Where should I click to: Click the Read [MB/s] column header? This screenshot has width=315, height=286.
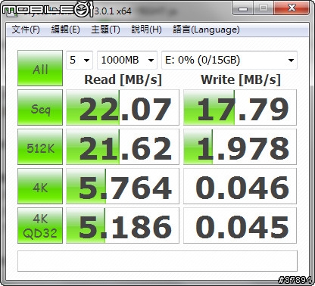pos(123,80)
